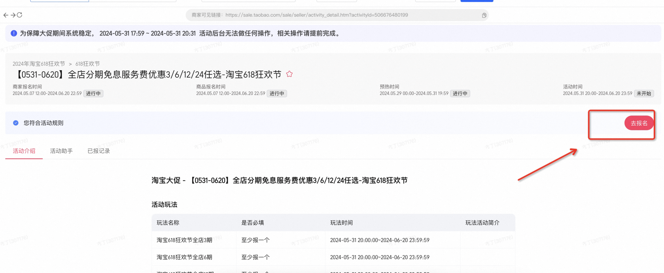The image size is (664, 273).
Task: Click the 活动玩法 section heading
Action: point(164,205)
